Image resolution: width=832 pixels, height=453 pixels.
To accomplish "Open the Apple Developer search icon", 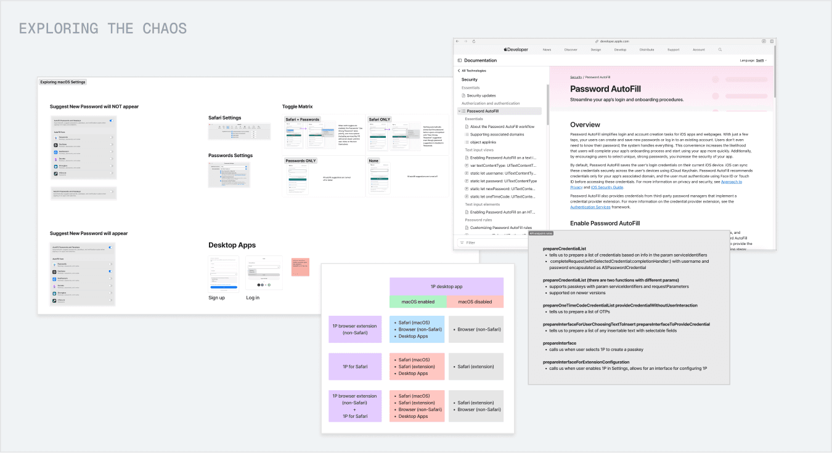I will (720, 50).
